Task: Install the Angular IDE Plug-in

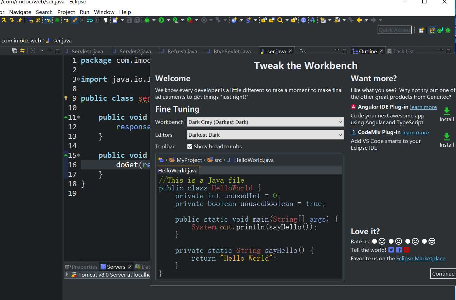Action: coord(447,115)
